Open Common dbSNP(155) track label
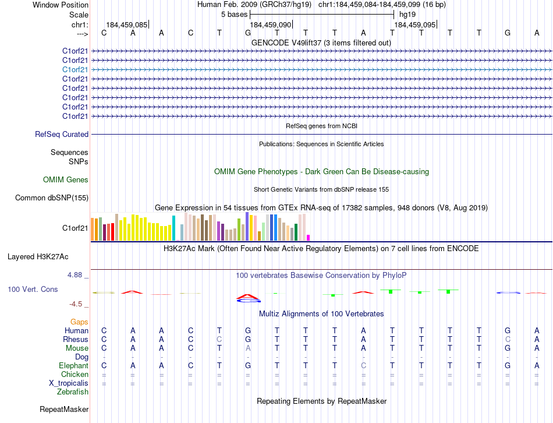Viewport: 553px width, 423px height. 51,198
